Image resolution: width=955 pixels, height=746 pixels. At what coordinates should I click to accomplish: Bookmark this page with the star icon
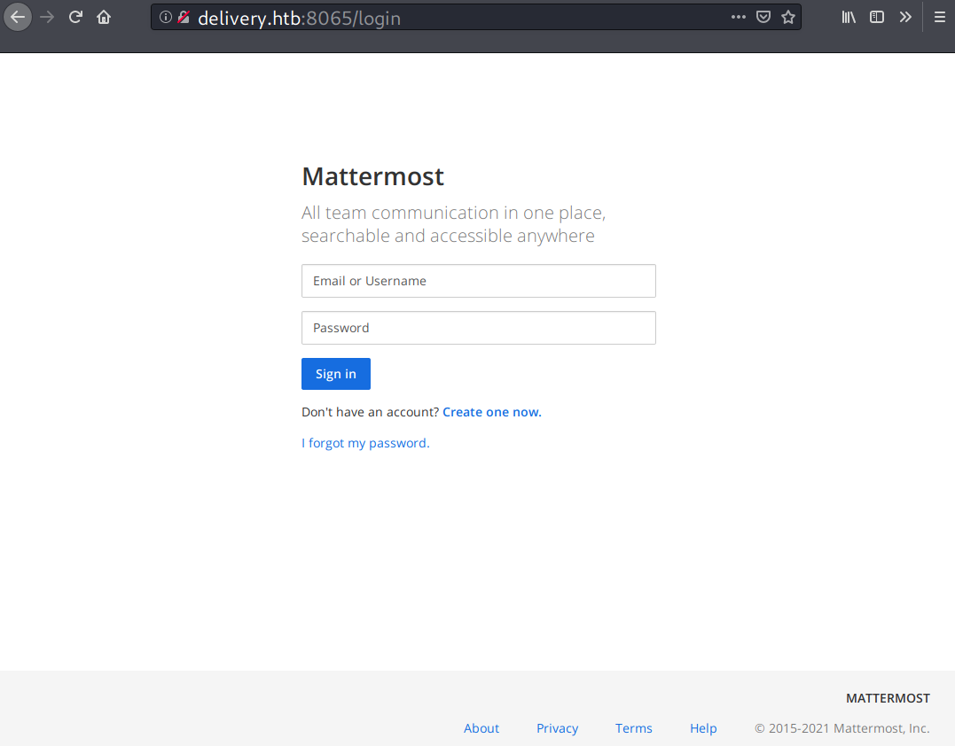click(x=787, y=17)
